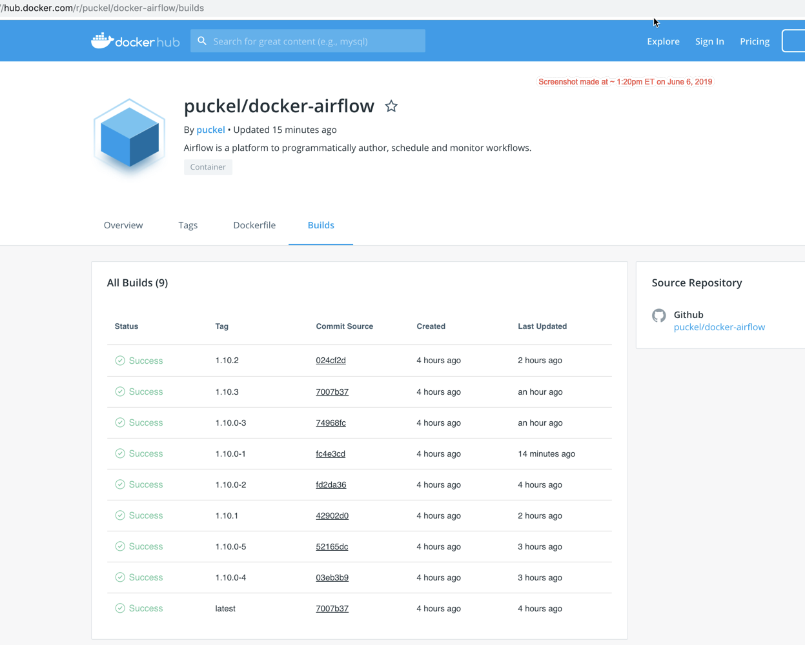Open the puckel/docker-airflow GitHub repository link

tap(719, 327)
